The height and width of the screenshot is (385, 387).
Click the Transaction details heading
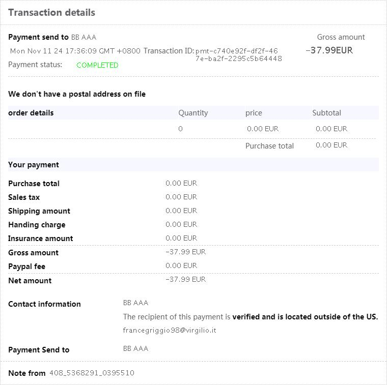click(x=51, y=13)
